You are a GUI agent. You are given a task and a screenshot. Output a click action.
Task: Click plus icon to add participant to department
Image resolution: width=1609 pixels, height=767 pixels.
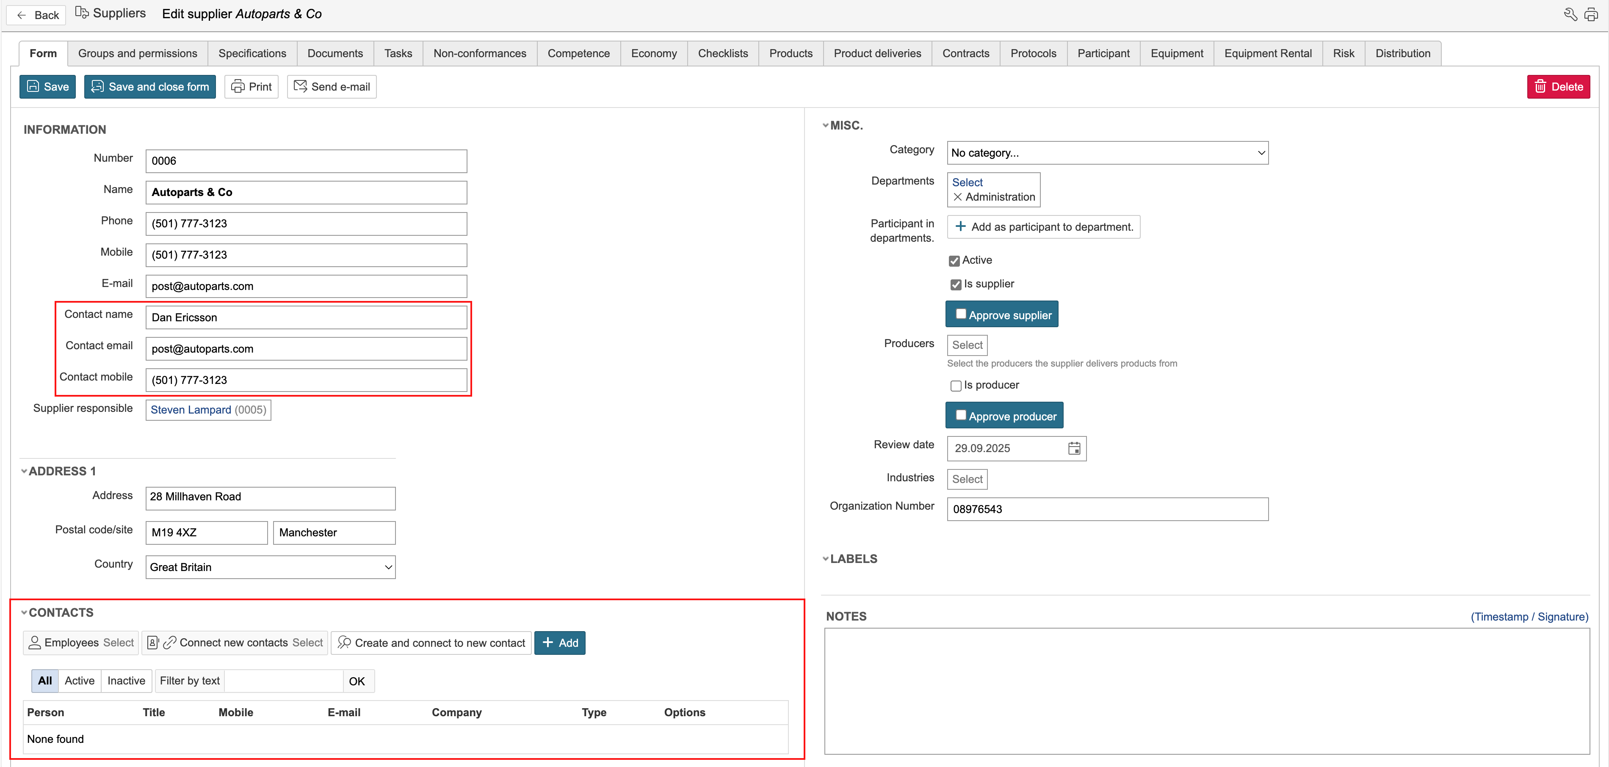(x=961, y=227)
